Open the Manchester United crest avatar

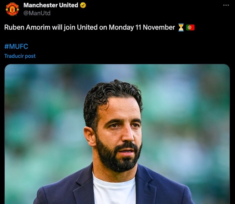tap(12, 9)
